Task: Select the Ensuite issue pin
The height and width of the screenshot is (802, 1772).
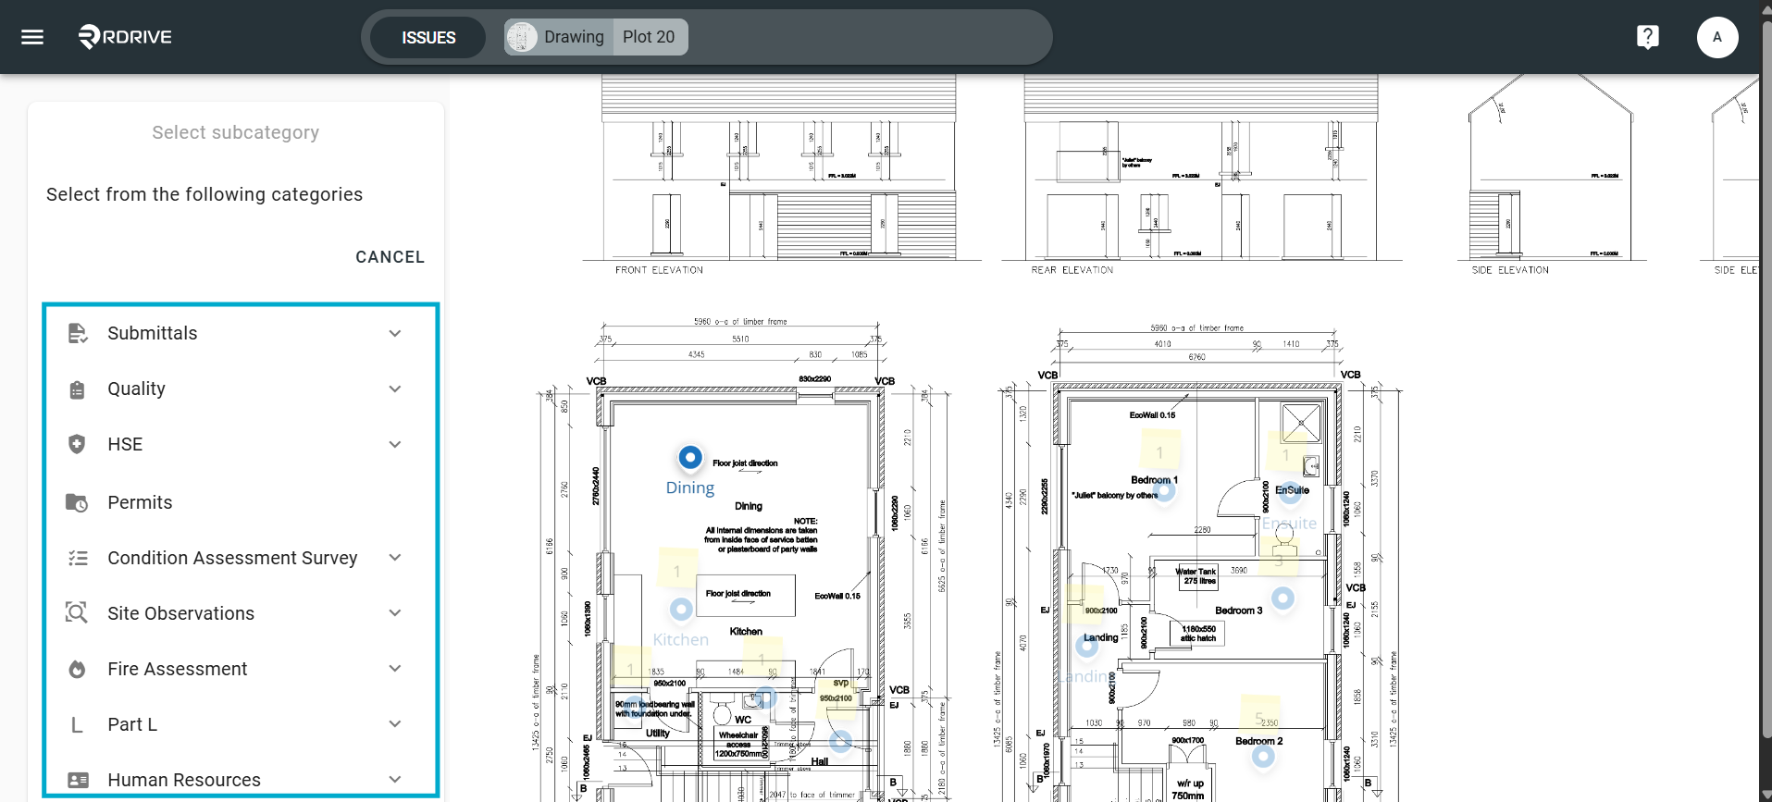Action: [x=1291, y=493]
